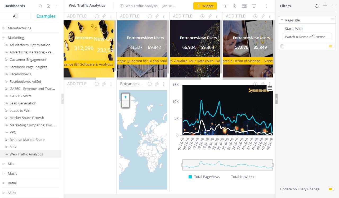Open the text formatting (T) toolbar icon
Image resolution: width=339 pixels, height=198 pixels.
[x=225, y=6]
